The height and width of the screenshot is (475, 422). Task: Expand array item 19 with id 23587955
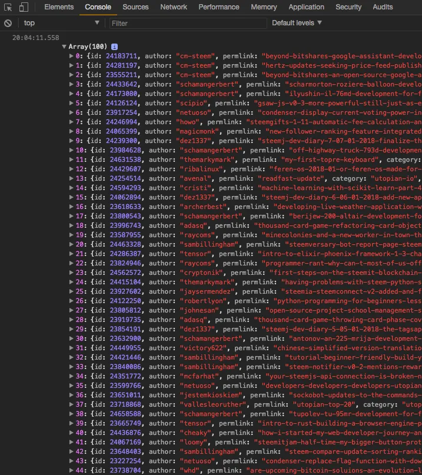tap(71, 235)
